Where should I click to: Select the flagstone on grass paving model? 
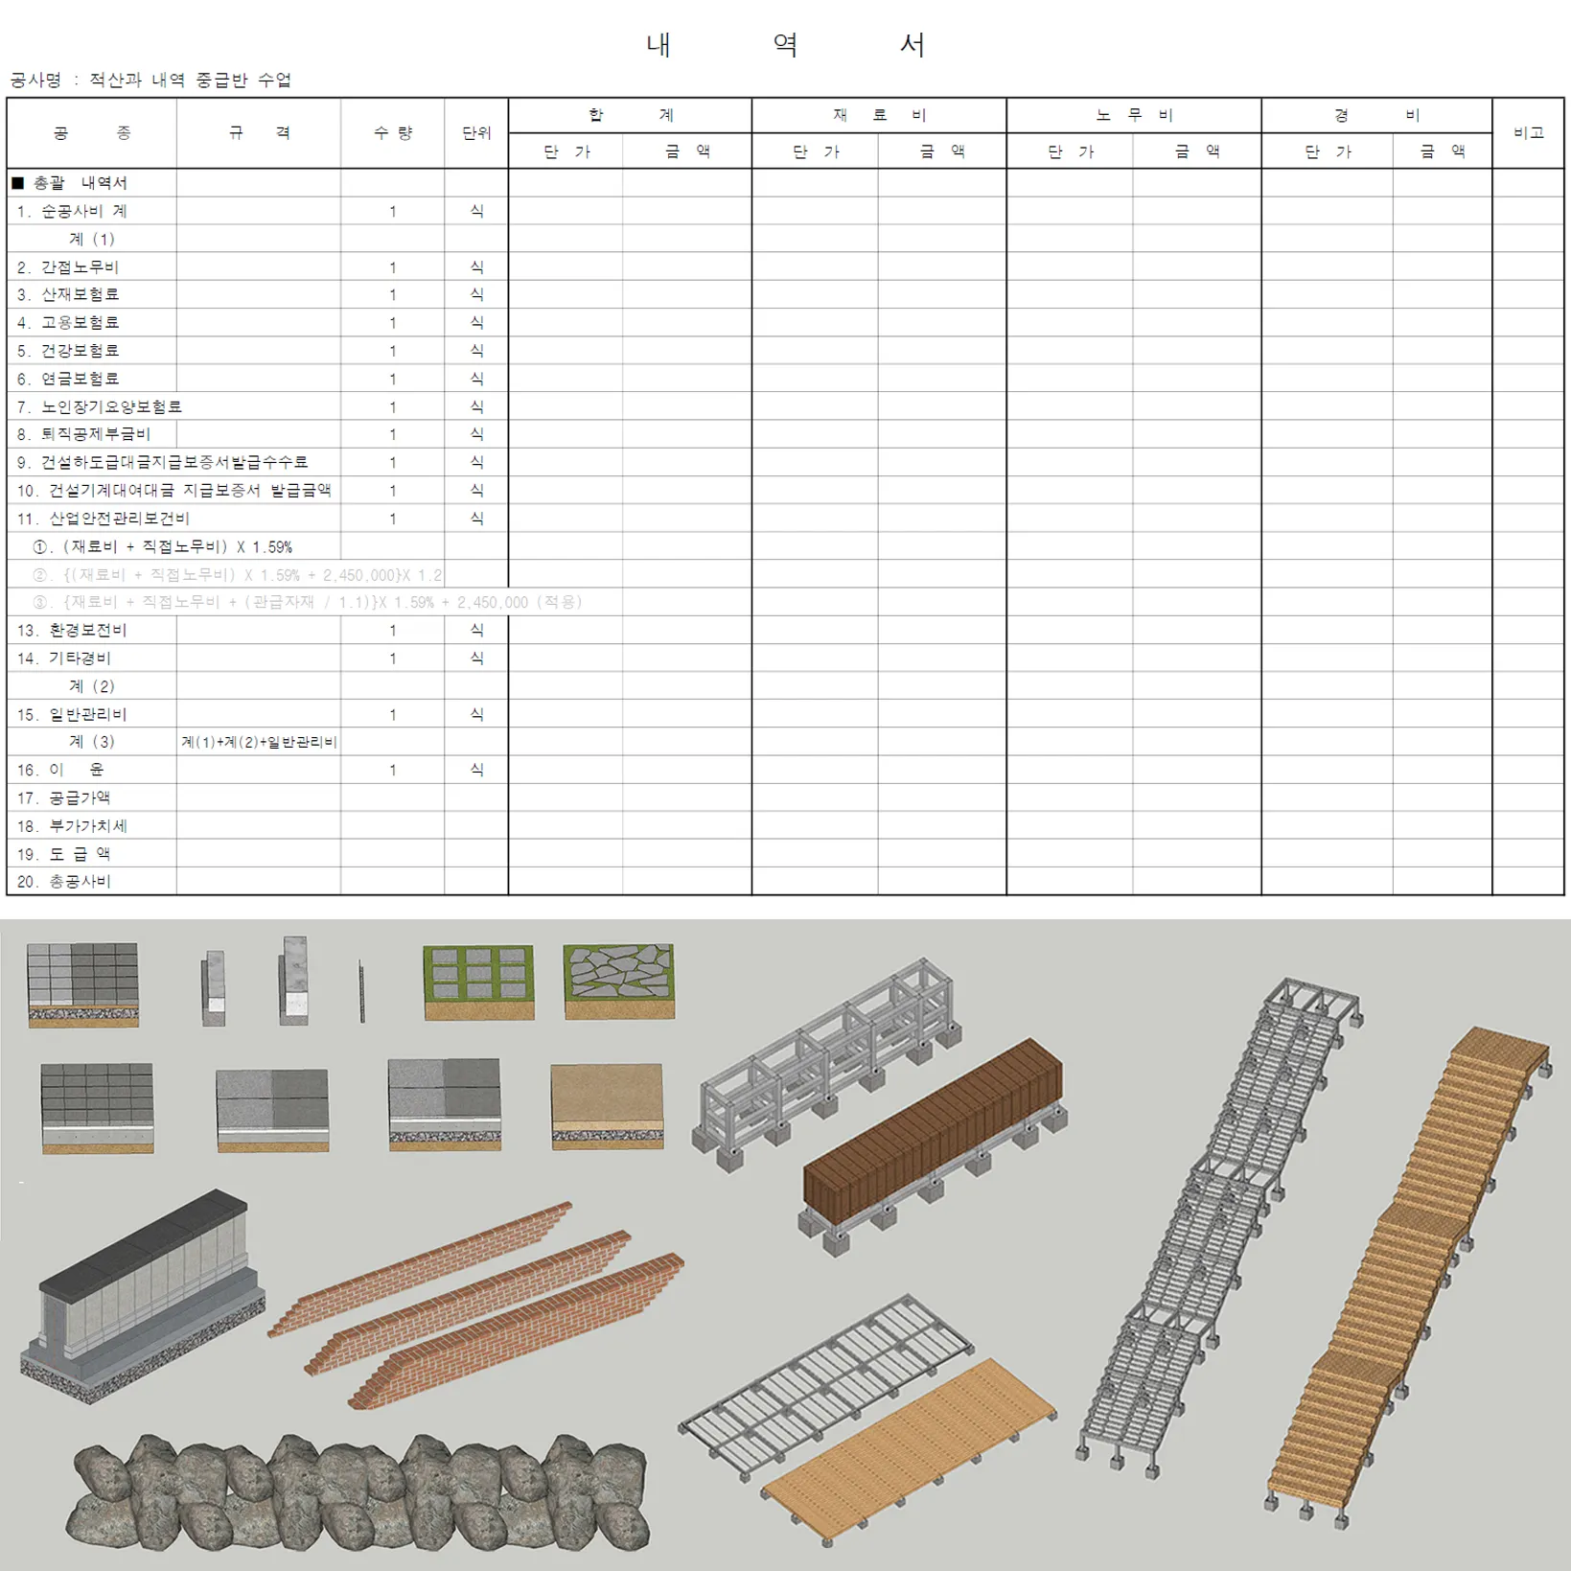tap(619, 982)
